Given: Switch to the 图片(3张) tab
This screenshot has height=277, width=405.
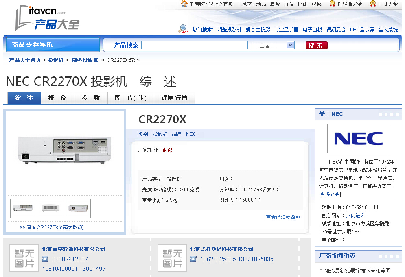Looking at the screenshot, I should (131, 98).
